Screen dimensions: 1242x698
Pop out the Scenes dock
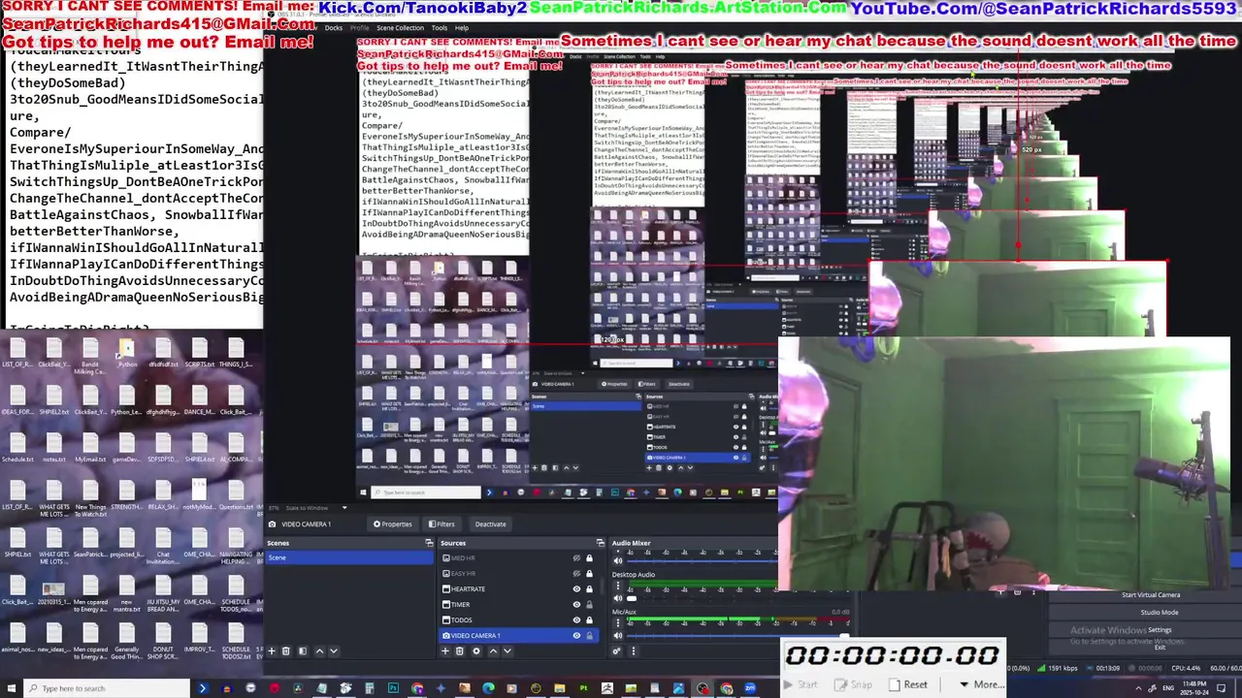point(429,543)
